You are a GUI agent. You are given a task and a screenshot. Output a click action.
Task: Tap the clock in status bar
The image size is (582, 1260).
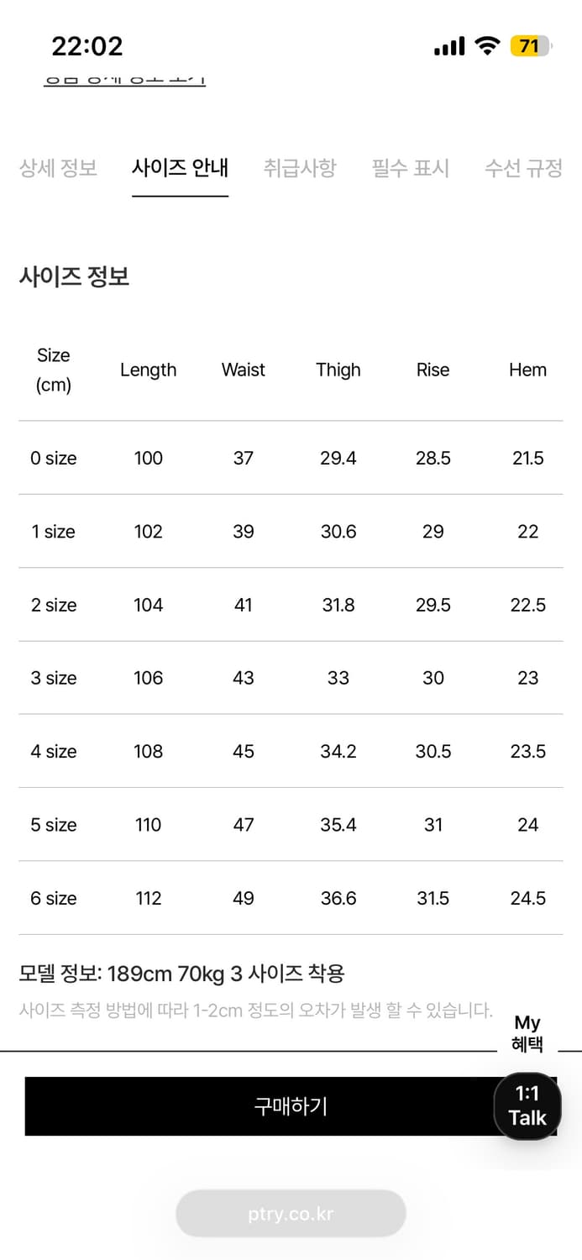pyautogui.click(x=87, y=46)
